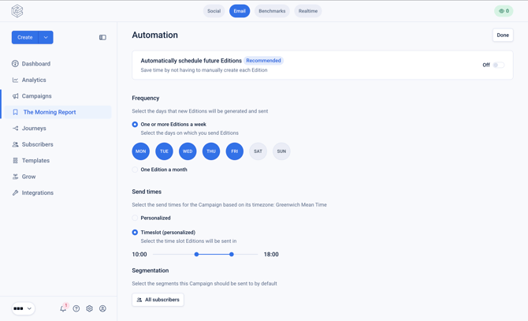
Task: Enable the SAT day circle
Action: coord(258,151)
